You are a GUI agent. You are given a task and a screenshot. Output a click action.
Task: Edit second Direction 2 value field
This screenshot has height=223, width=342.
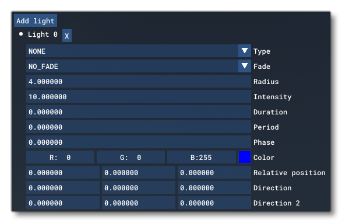coord(139,203)
